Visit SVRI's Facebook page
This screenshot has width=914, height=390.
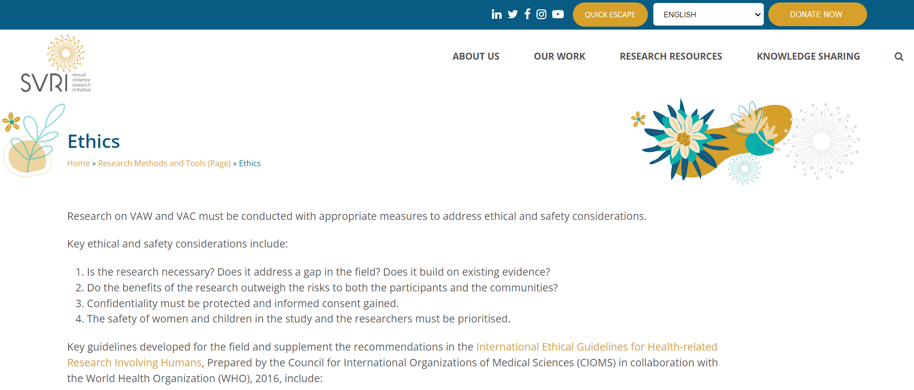point(527,14)
